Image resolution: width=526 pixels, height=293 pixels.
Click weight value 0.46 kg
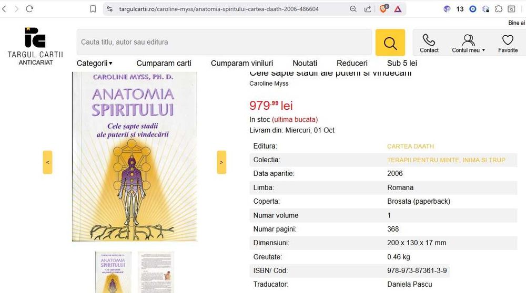(399, 257)
